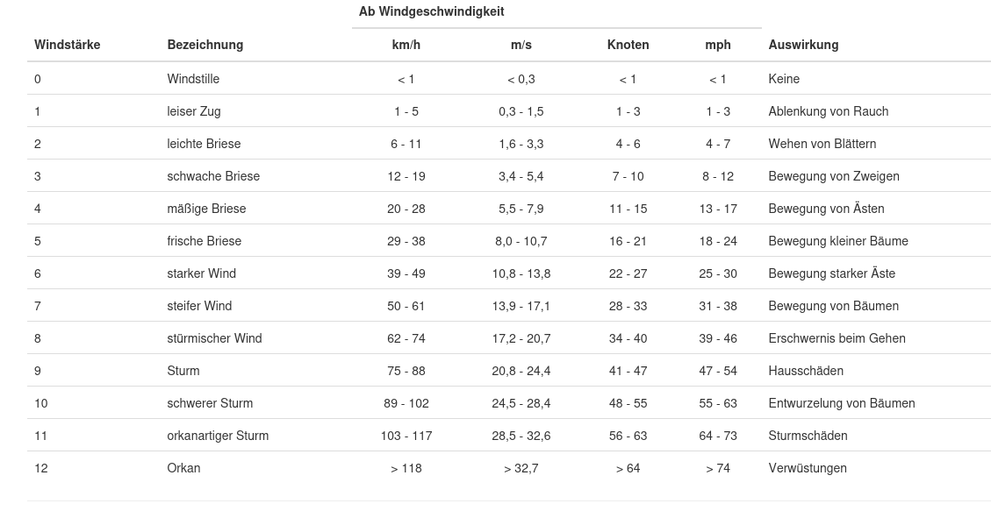991x511 pixels.
Task: Click the Entwurzelung von Bäumen cell
Action: [x=841, y=403]
